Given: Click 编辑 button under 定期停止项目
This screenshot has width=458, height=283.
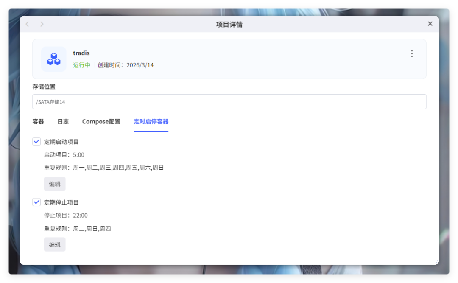Looking at the screenshot, I should coord(55,244).
